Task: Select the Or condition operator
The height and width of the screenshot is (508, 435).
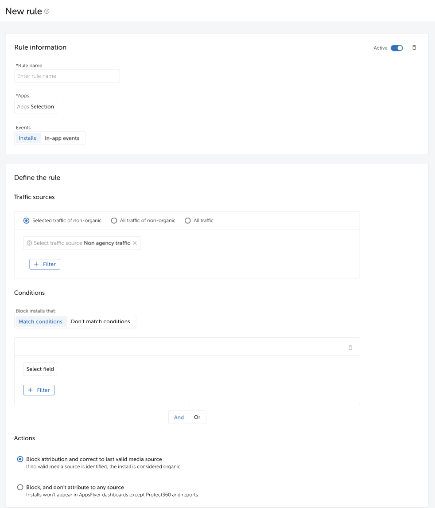Action: coord(197,417)
